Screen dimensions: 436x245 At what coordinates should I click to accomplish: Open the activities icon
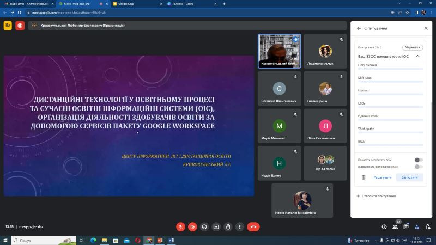coord(417,227)
